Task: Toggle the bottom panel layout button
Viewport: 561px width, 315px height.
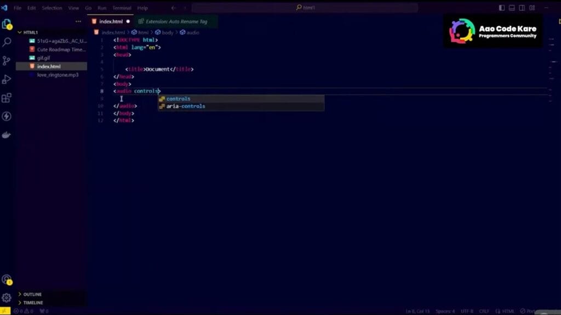Action: click(512, 8)
